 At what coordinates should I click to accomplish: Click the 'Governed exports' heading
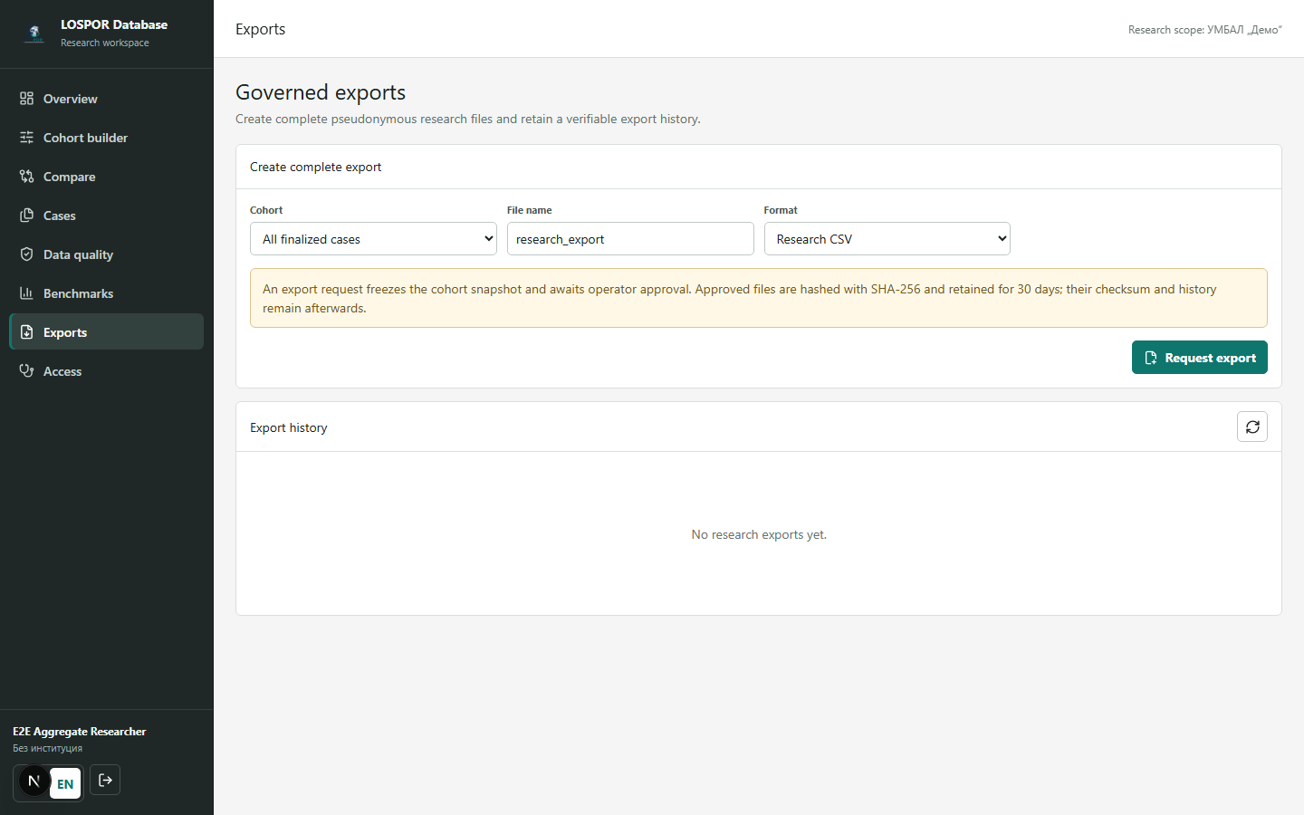[x=321, y=92]
